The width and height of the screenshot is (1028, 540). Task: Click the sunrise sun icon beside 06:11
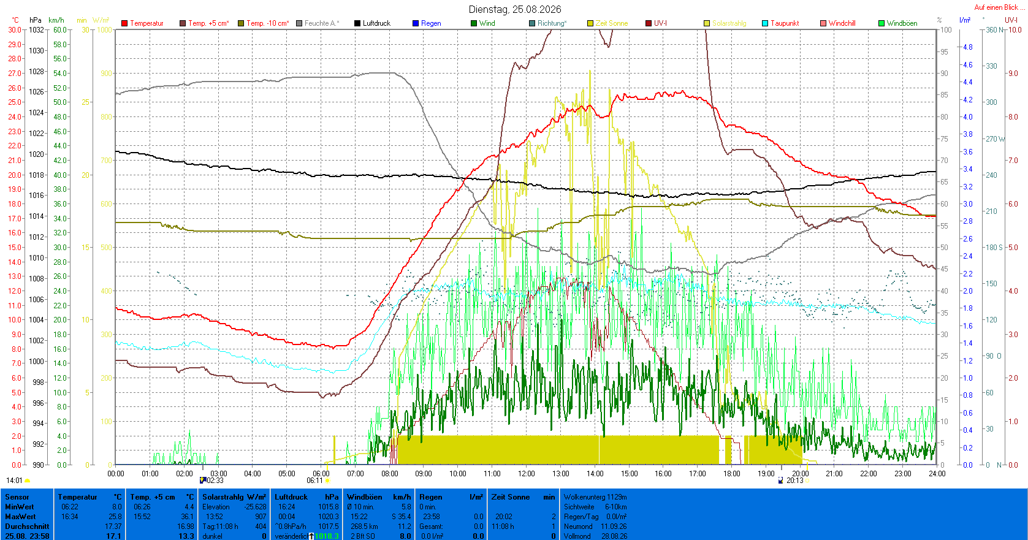pos(328,481)
